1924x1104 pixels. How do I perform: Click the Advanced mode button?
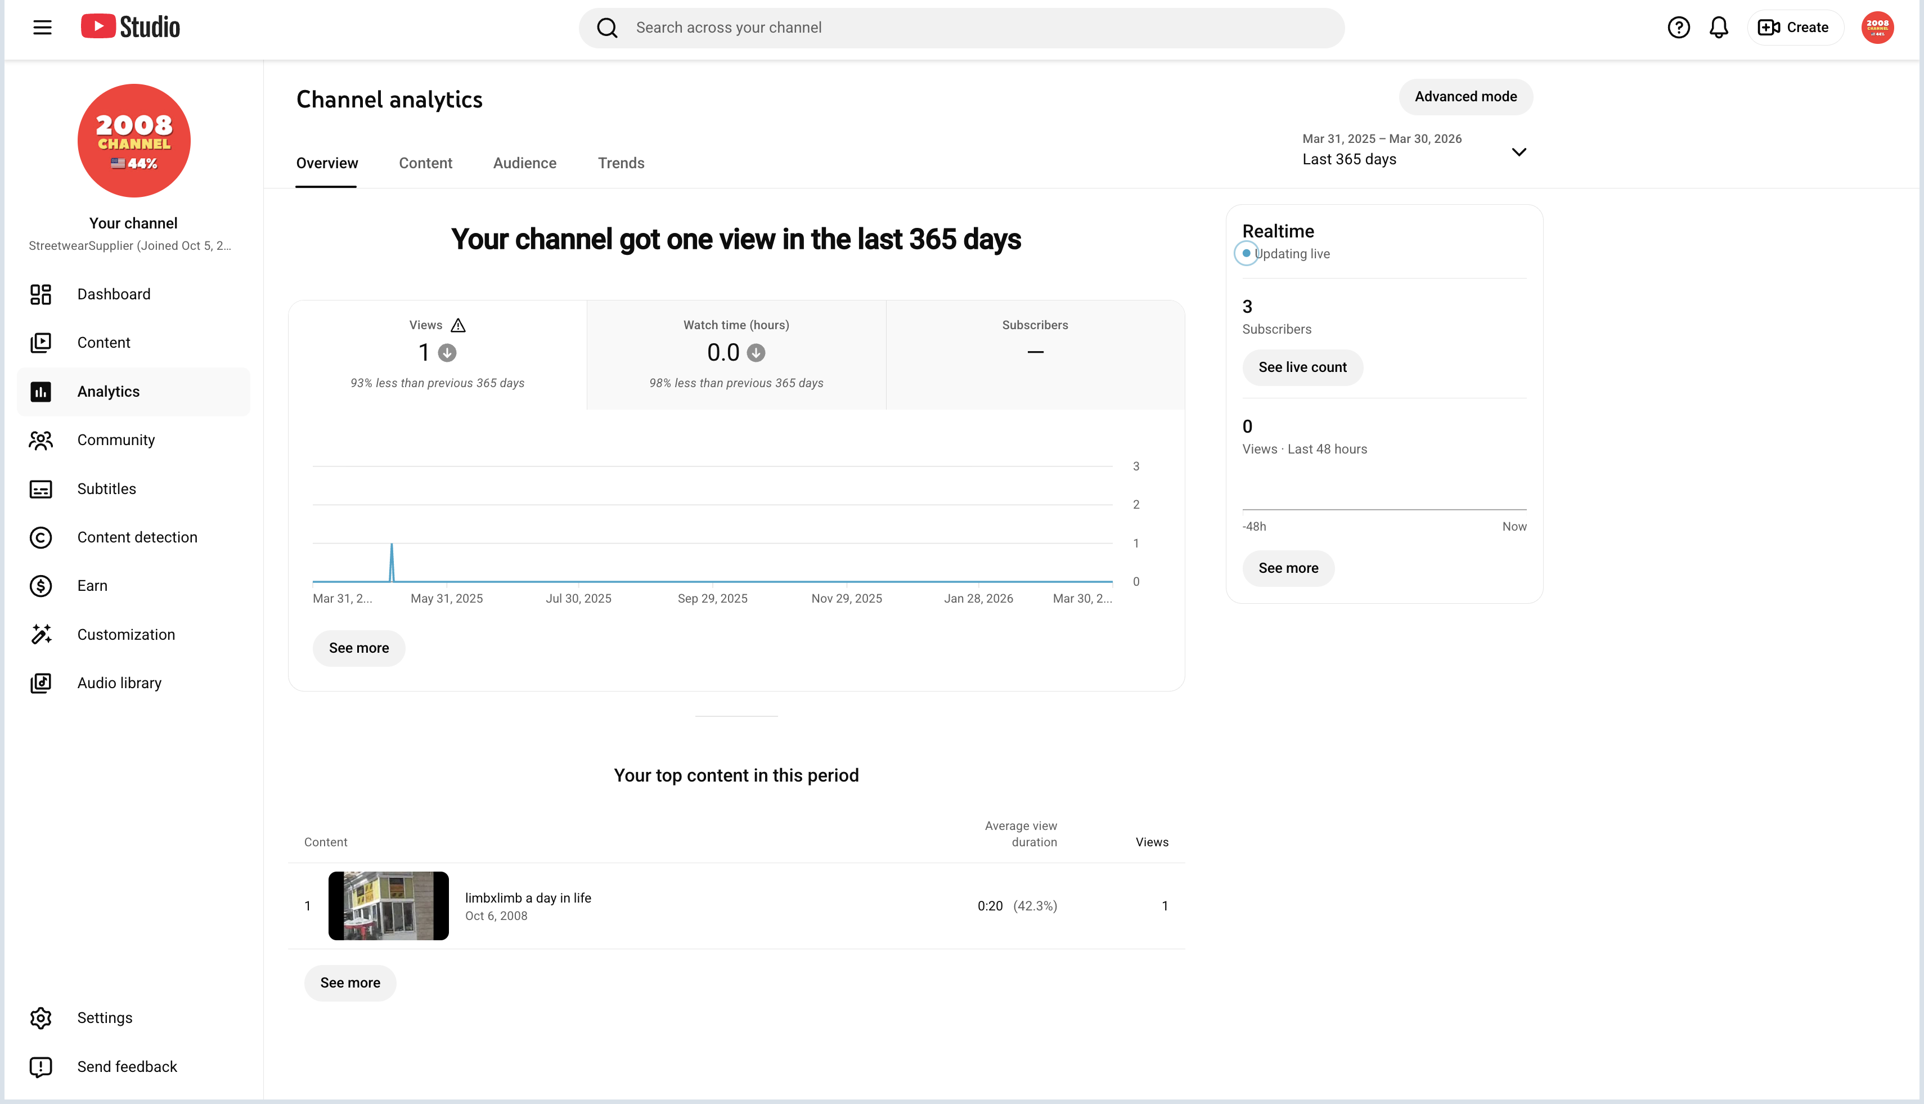(x=1466, y=97)
